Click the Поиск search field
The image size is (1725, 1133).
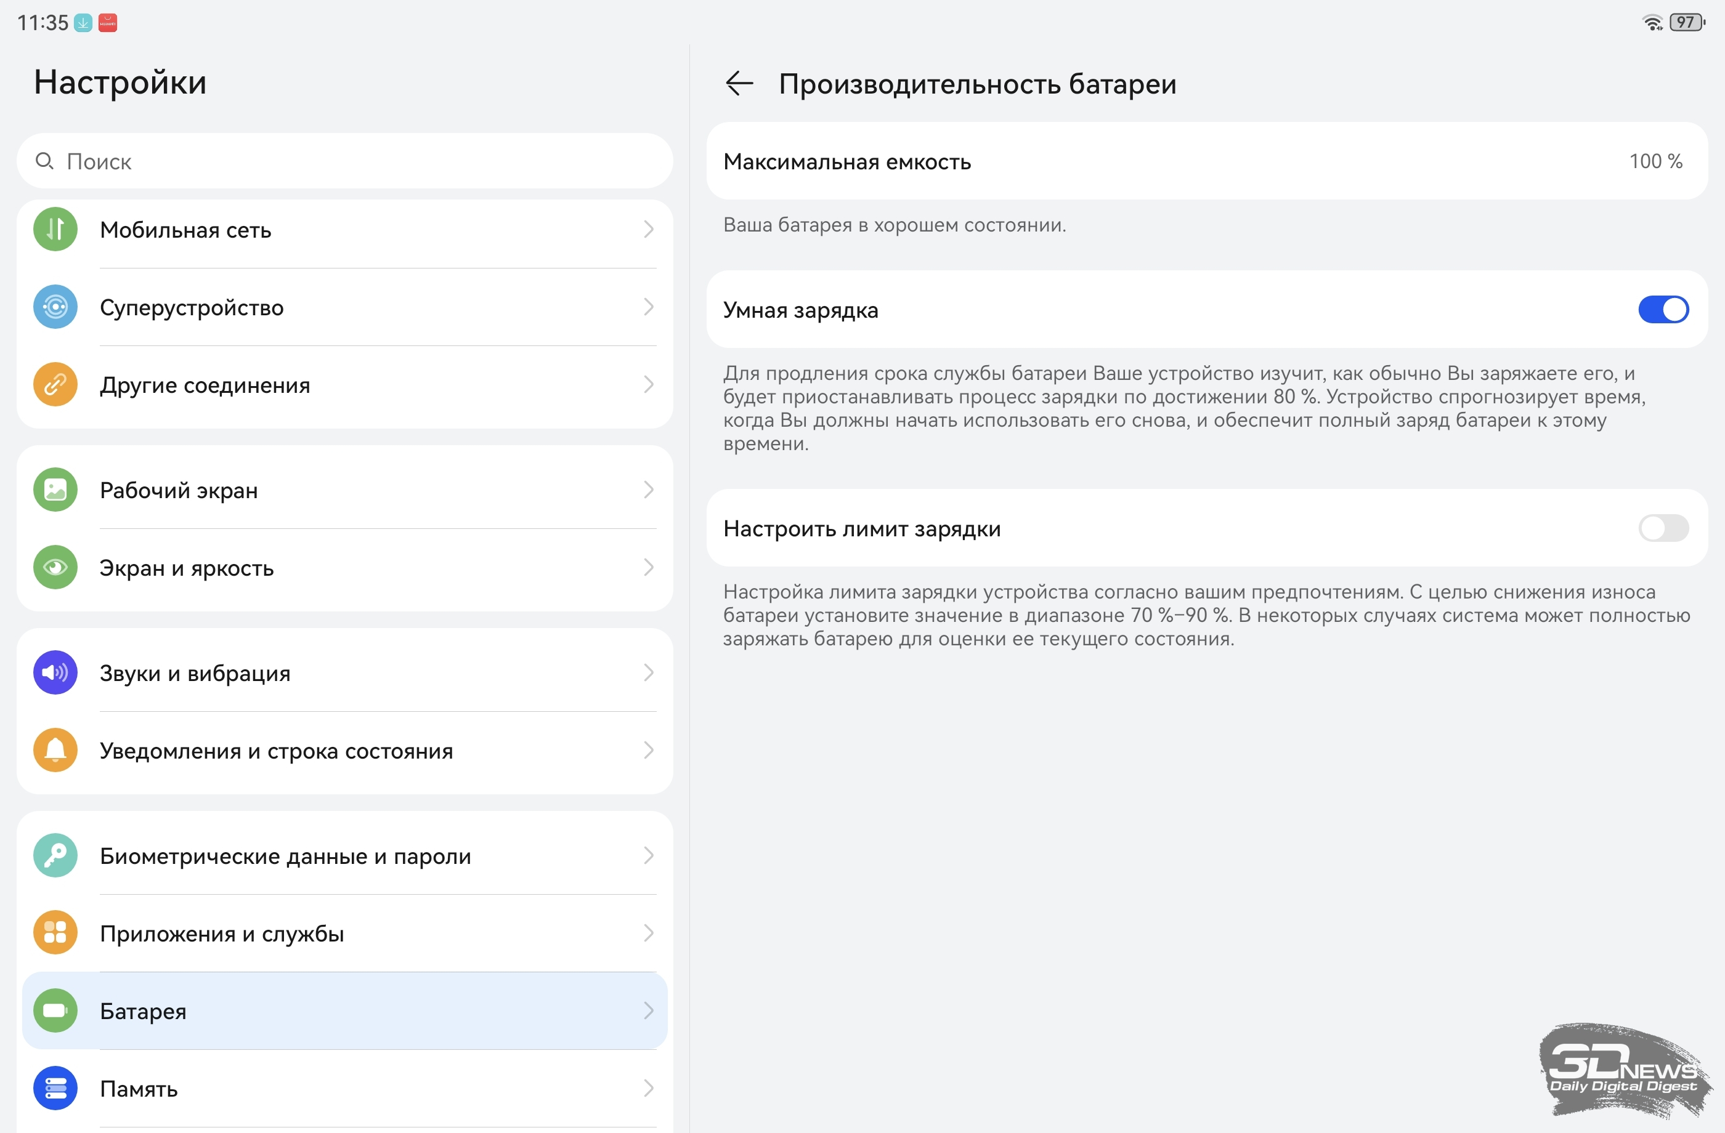(344, 161)
